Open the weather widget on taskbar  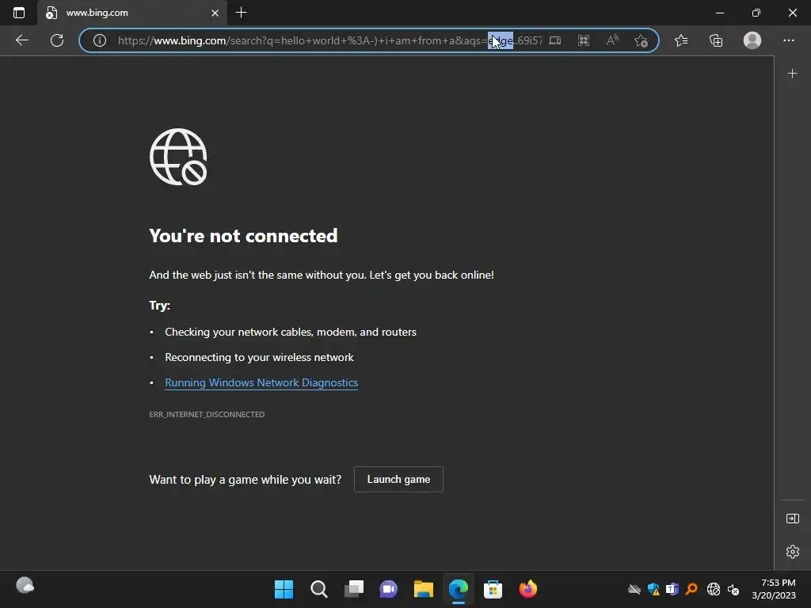(25, 586)
